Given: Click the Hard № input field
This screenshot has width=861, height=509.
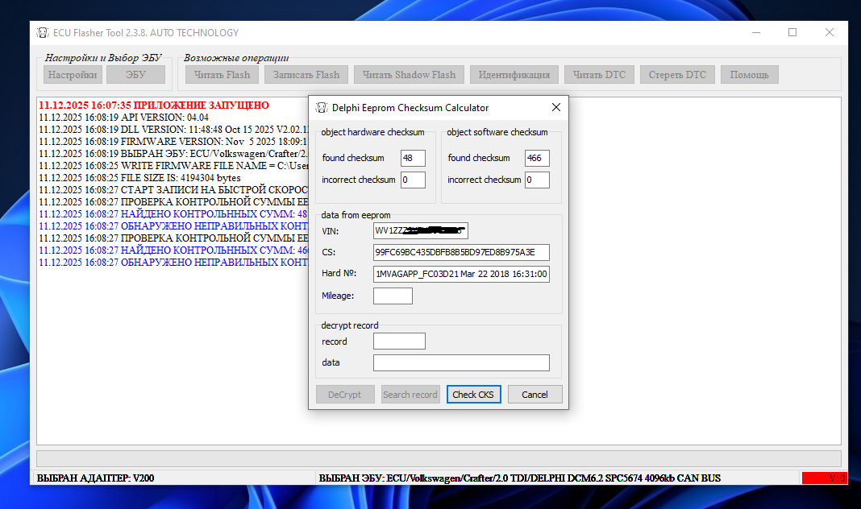Looking at the screenshot, I should (x=461, y=274).
